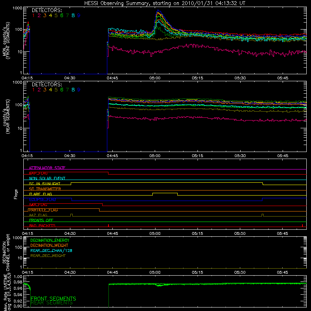Click the FLARE_FLAG label

pos(40,194)
